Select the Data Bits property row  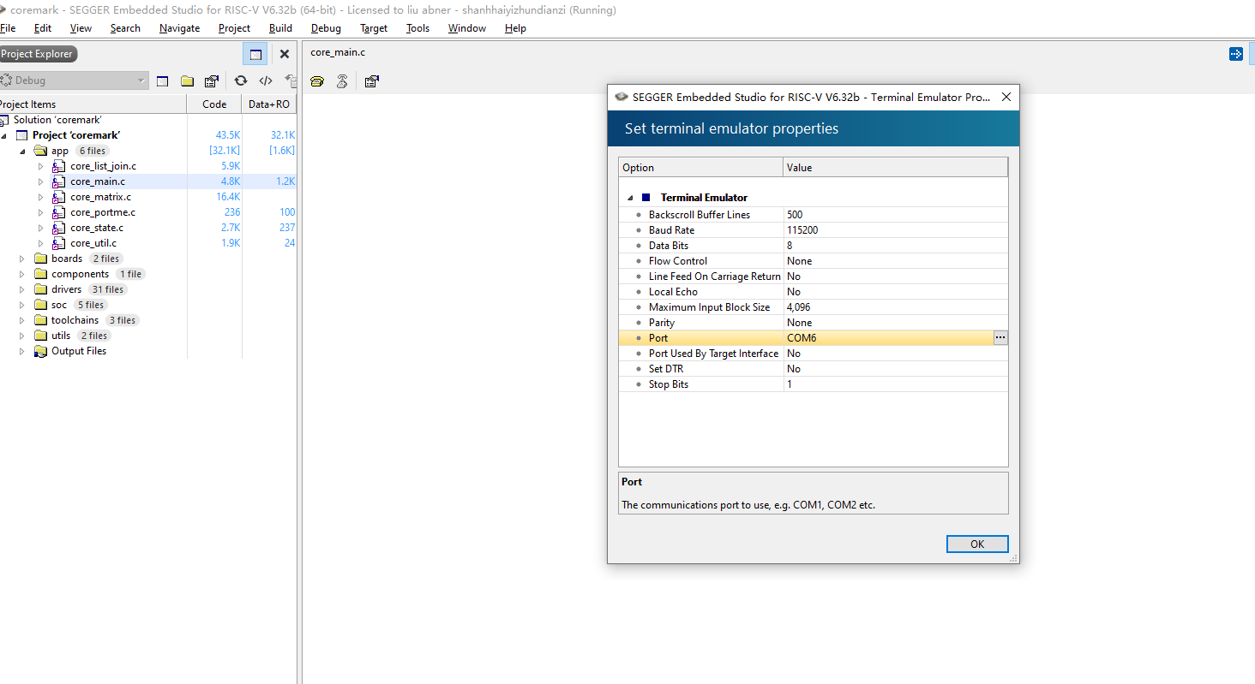813,246
